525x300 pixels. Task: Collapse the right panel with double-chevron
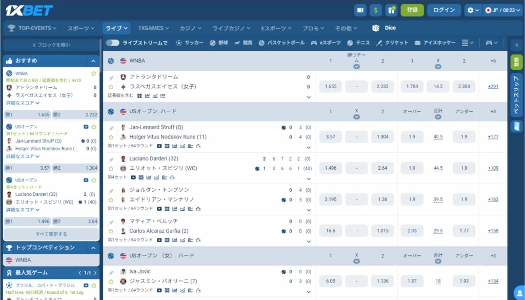pyautogui.click(x=517, y=45)
